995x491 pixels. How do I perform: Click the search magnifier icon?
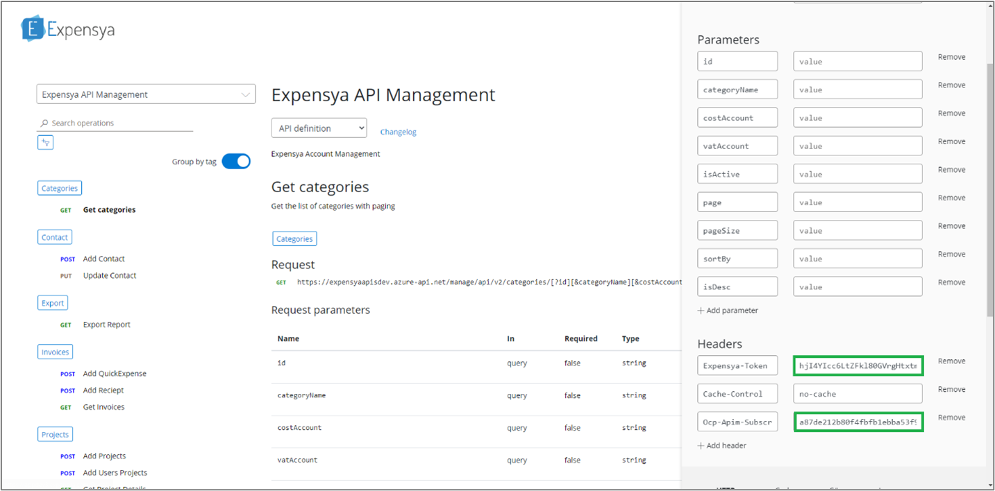click(x=44, y=123)
